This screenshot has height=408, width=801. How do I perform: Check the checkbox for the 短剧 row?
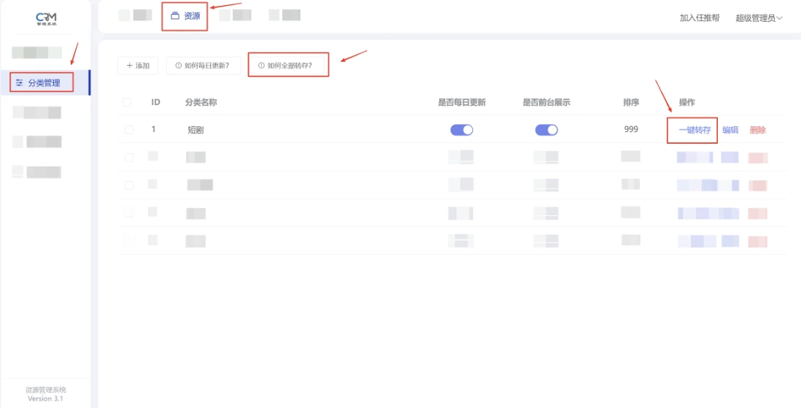click(129, 130)
